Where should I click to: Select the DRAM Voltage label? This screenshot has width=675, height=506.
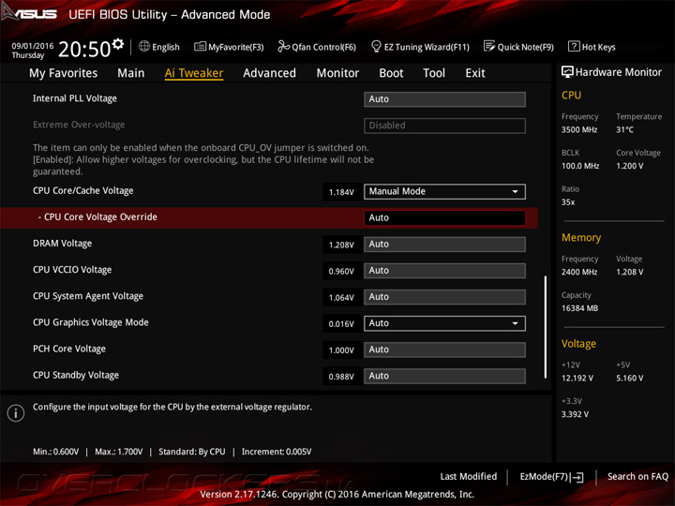(x=63, y=244)
